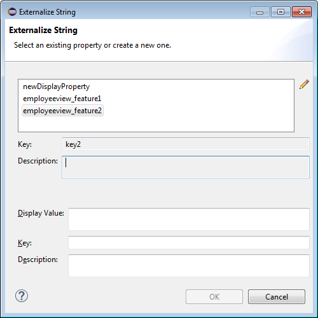This screenshot has width=318, height=318.
Task: Focus the bottom Description text box
Action: (x=189, y=266)
